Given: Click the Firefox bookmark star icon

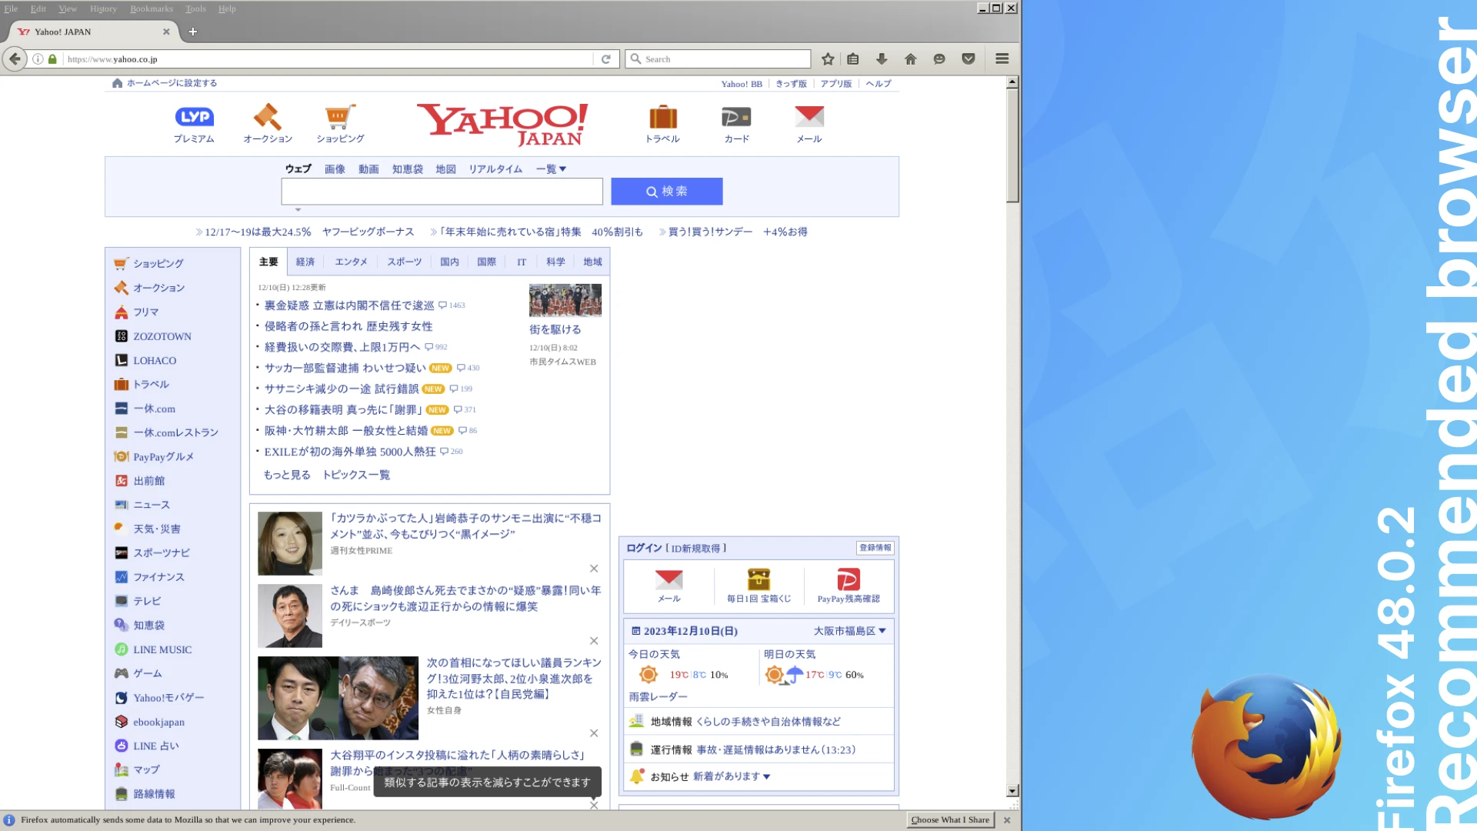Looking at the screenshot, I should (828, 59).
